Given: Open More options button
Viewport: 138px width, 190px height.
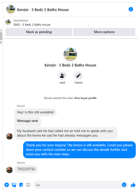Looking at the screenshot, I should pos(104,32).
